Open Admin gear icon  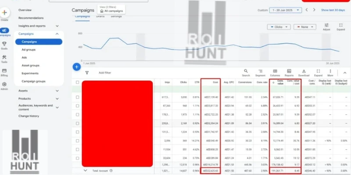click(4, 84)
